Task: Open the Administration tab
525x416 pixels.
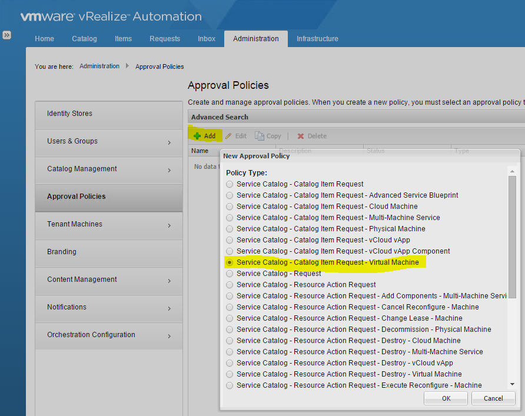Action: click(256, 39)
